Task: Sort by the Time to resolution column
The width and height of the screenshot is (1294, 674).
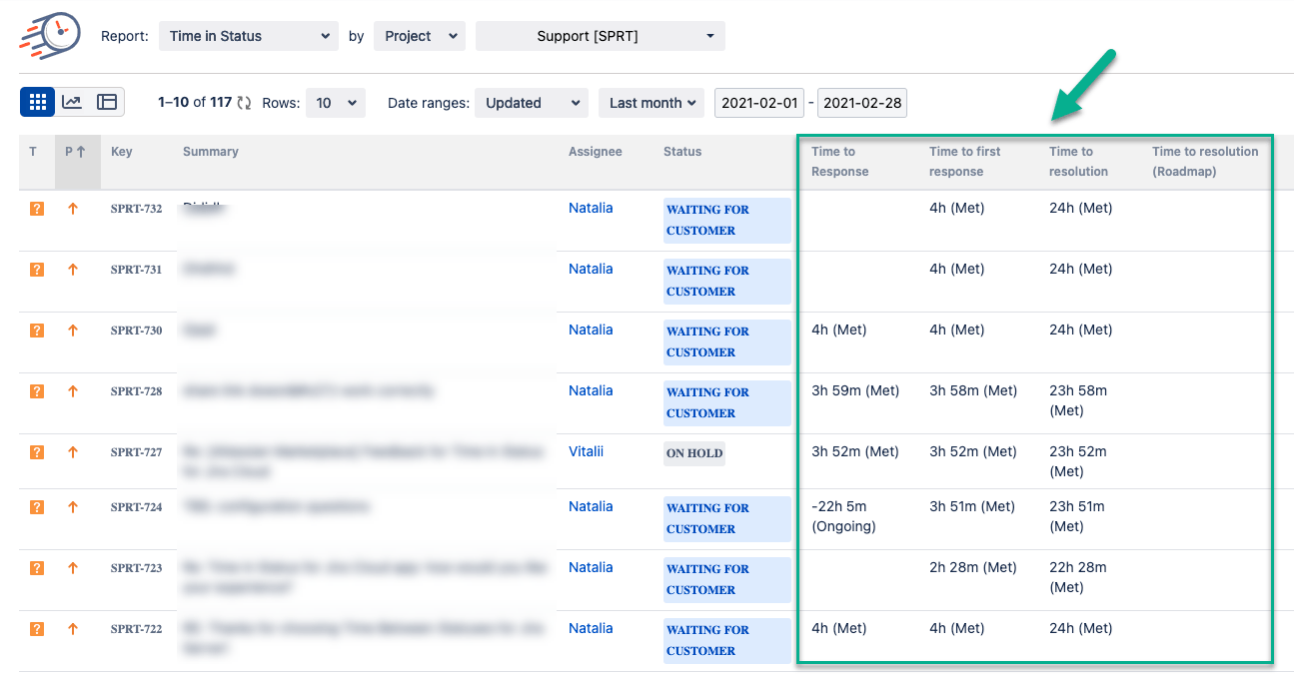Action: tap(1078, 161)
